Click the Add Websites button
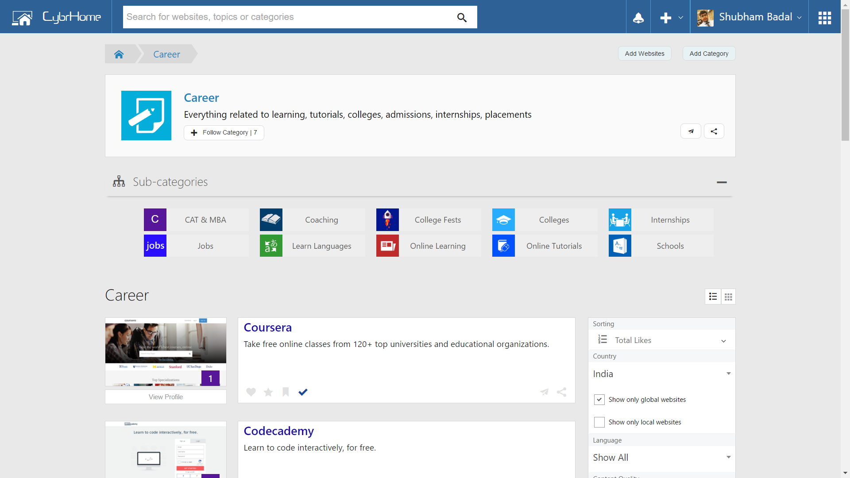The height and width of the screenshot is (478, 850). pyautogui.click(x=645, y=54)
